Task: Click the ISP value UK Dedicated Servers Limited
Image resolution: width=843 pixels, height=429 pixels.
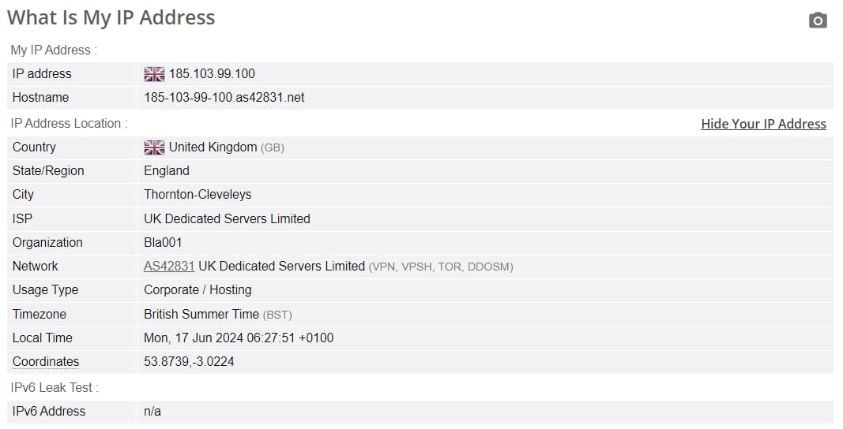Action: 227,218
